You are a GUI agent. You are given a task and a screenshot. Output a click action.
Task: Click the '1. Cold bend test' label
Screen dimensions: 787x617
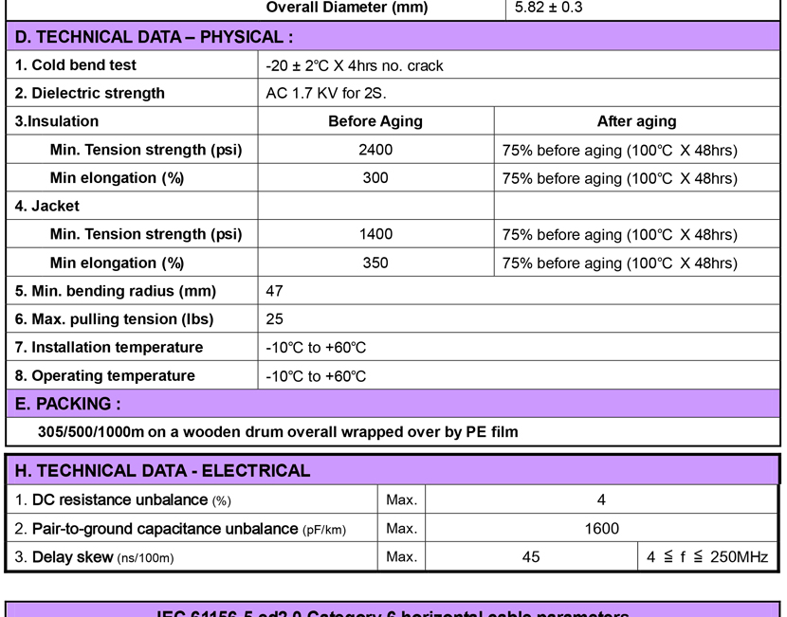pos(75,65)
